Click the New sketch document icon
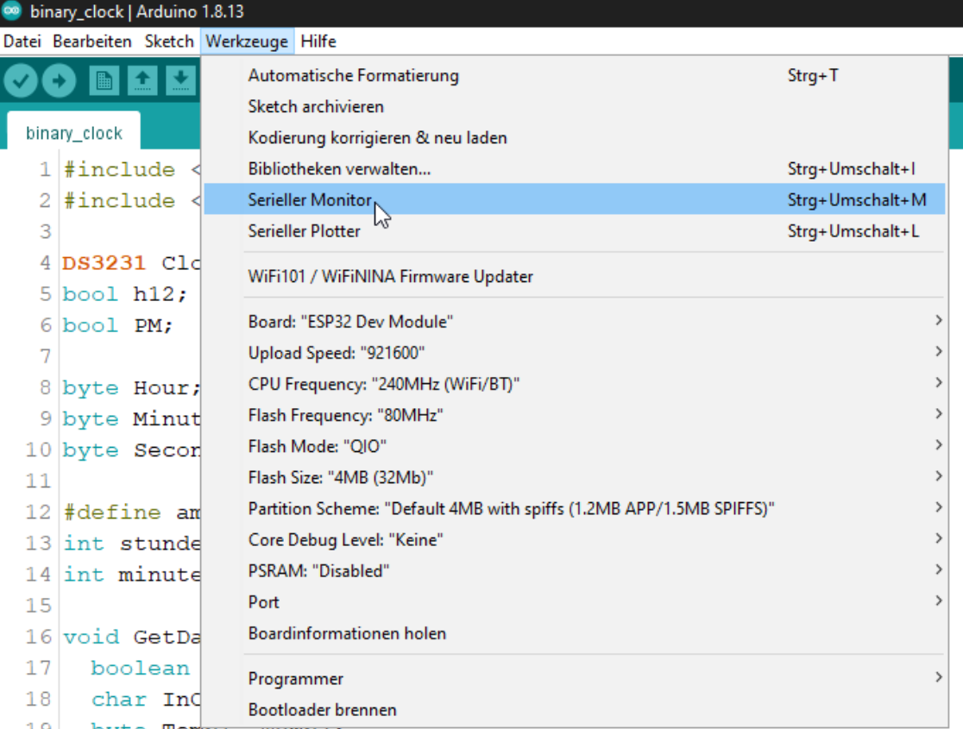 pos(104,81)
